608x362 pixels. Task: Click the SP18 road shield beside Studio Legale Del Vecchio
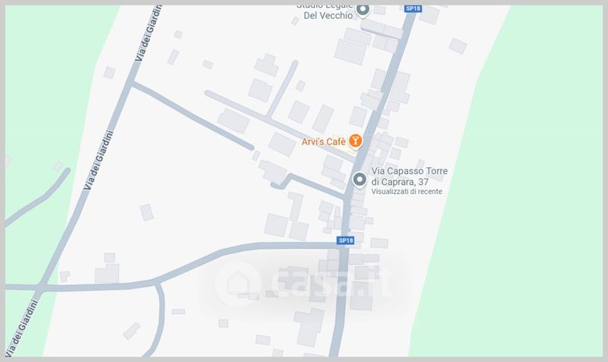point(413,8)
